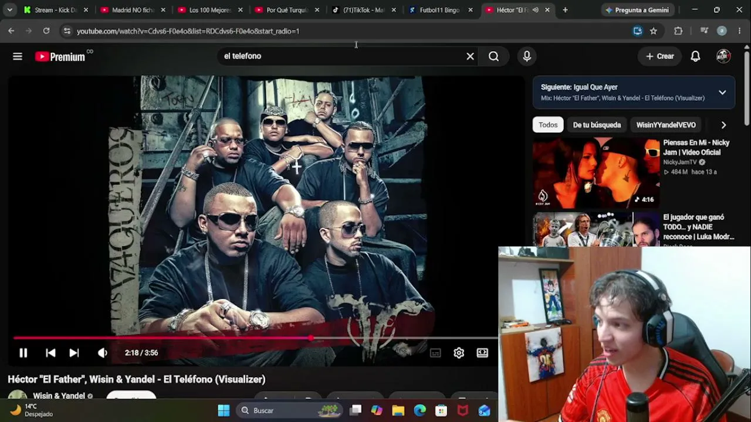This screenshot has height=422, width=751.
Task: Open 'El jugador que ganó TODO' title
Action: [699, 227]
